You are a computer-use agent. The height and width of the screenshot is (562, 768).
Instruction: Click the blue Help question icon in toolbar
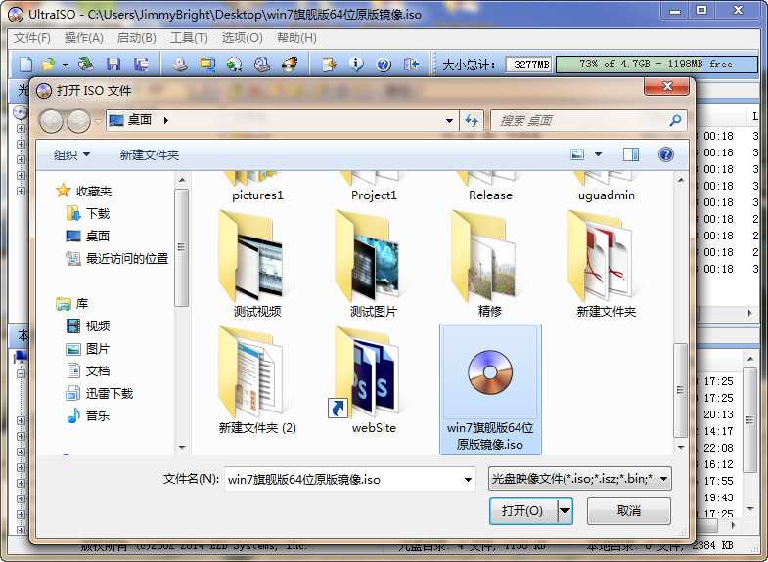coord(384,65)
